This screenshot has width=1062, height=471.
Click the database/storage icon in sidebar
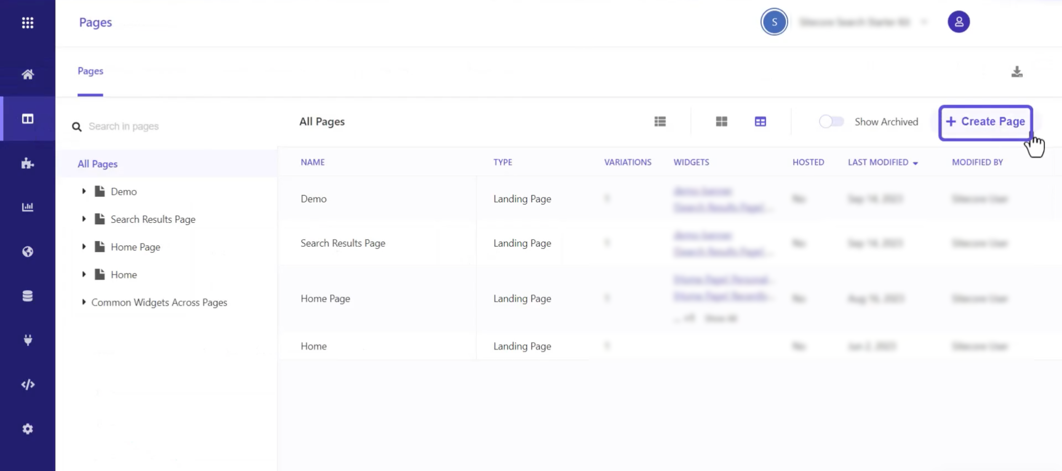click(x=27, y=296)
